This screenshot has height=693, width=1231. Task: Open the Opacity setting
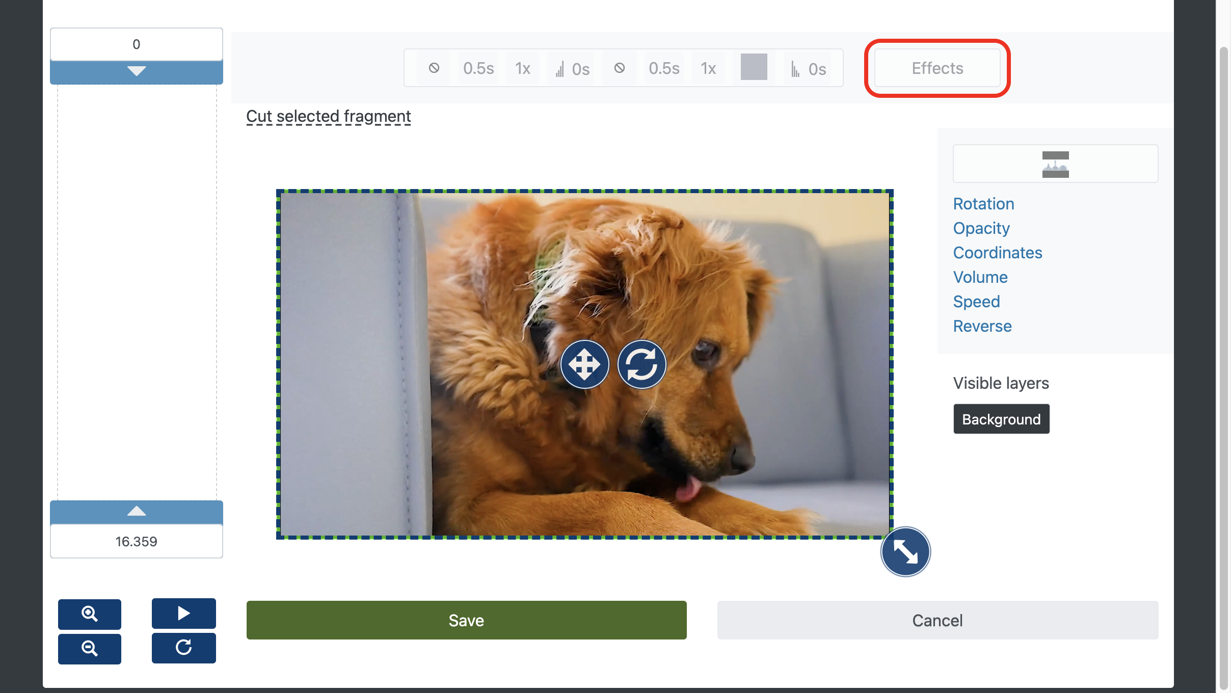(981, 228)
